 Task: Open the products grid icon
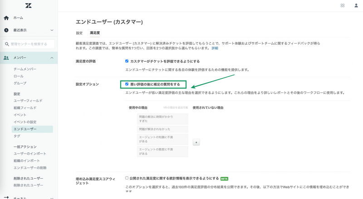(x=342, y=5)
